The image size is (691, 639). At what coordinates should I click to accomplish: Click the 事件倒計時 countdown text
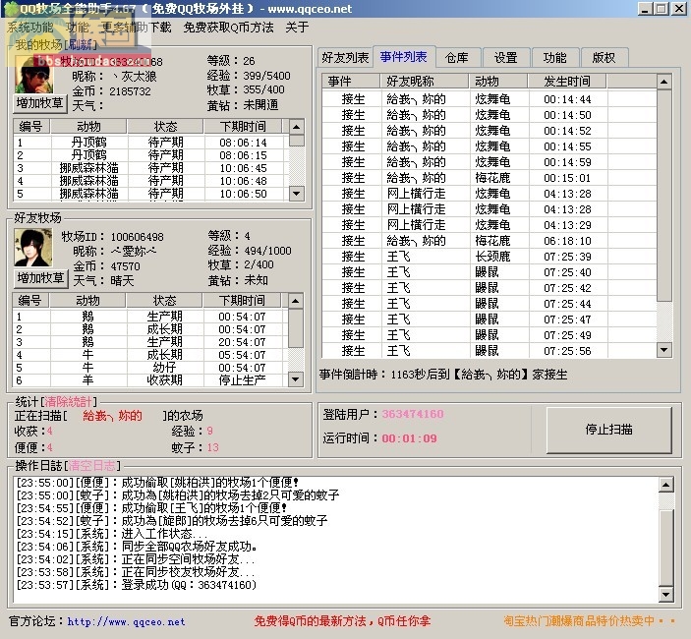click(x=443, y=375)
